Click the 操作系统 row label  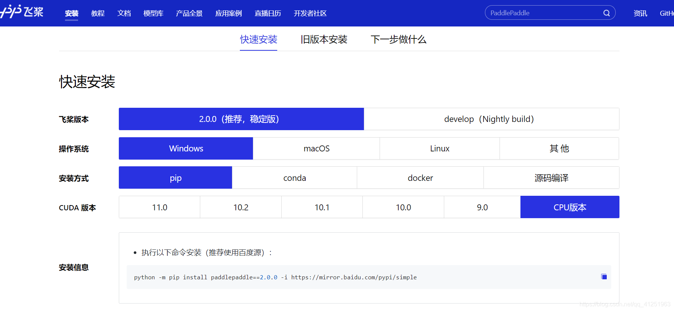74,149
